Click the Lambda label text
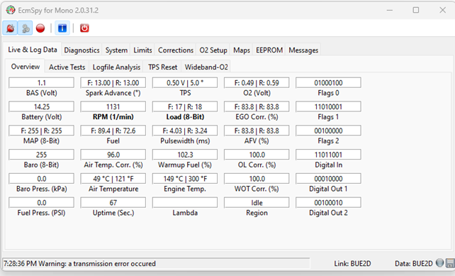This screenshot has height=276, width=455. pos(185,213)
